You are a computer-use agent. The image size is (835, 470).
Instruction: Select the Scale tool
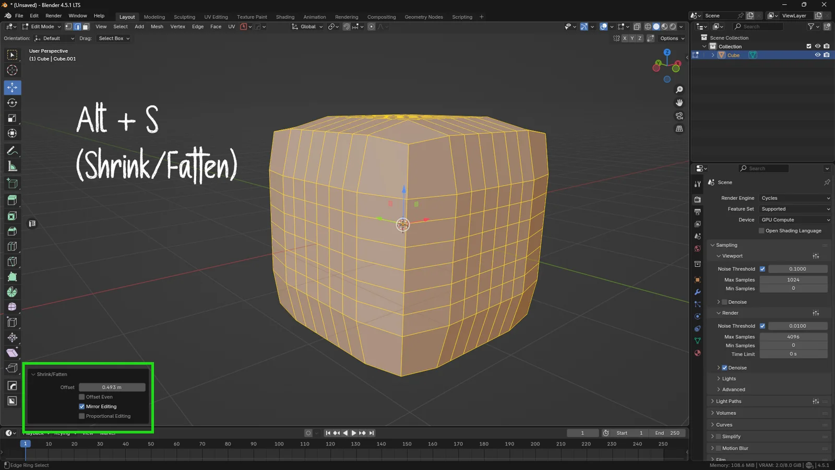[12, 119]
